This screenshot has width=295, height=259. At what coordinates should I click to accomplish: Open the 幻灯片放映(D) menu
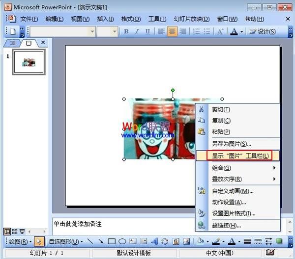[x=192, y=19]
